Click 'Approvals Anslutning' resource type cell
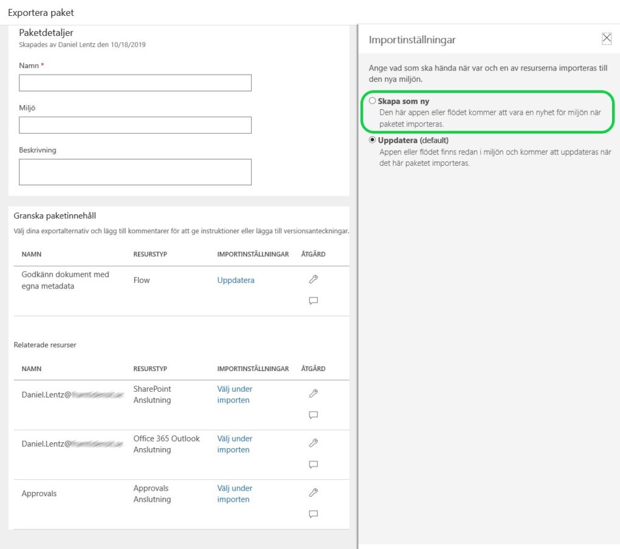Screen dimensions: 620x549 (x=152, y=494)
